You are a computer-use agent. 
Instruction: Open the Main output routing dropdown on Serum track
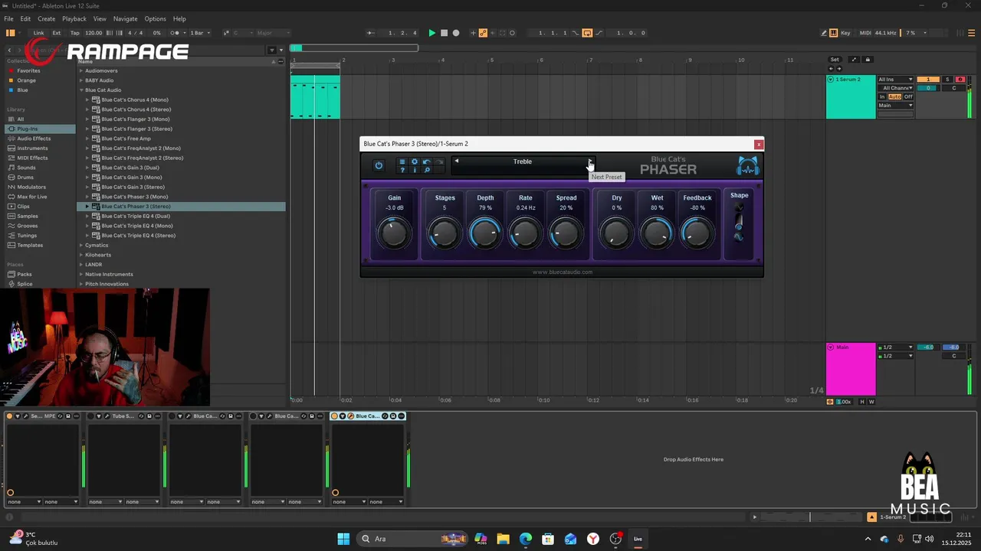click(x=895, y=106)
